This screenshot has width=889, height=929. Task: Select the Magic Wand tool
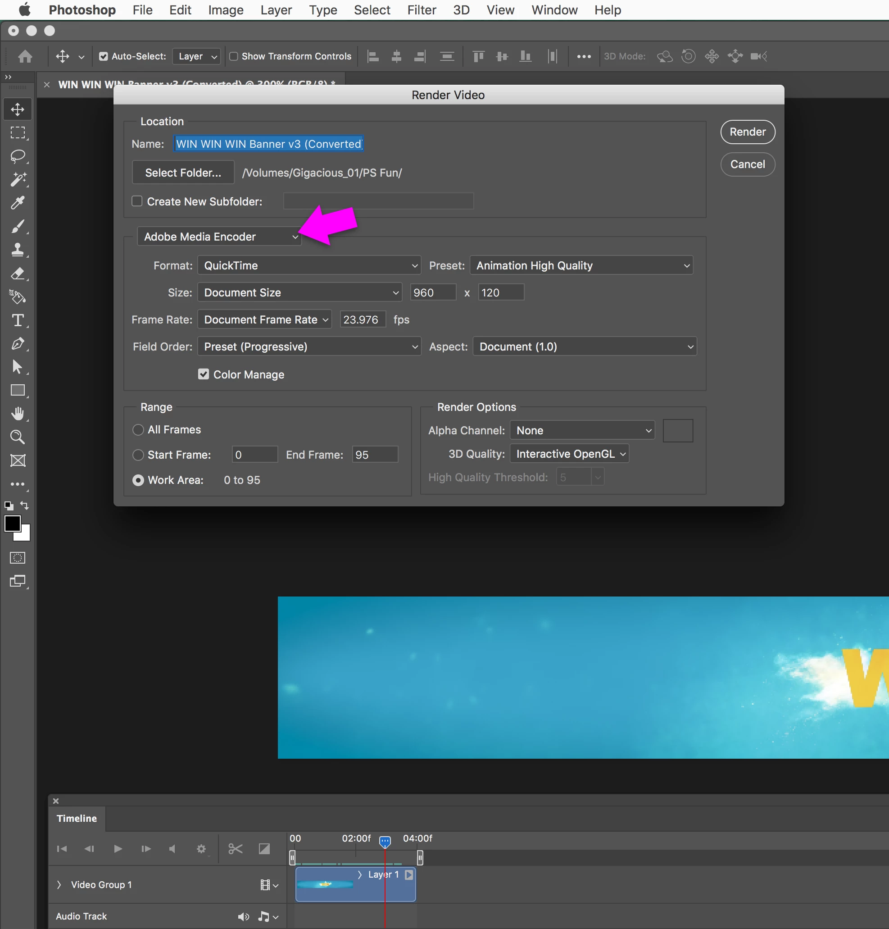point(18,179)
